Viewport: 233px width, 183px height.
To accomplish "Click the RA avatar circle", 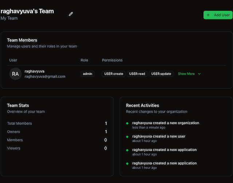I will (15, 74).
